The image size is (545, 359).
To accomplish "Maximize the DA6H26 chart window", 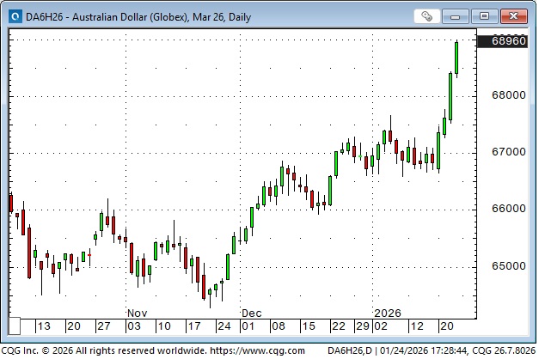I will click(485, 16).
